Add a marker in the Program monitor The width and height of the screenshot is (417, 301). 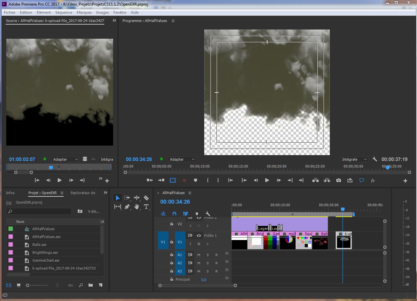(x=196, y=180)
